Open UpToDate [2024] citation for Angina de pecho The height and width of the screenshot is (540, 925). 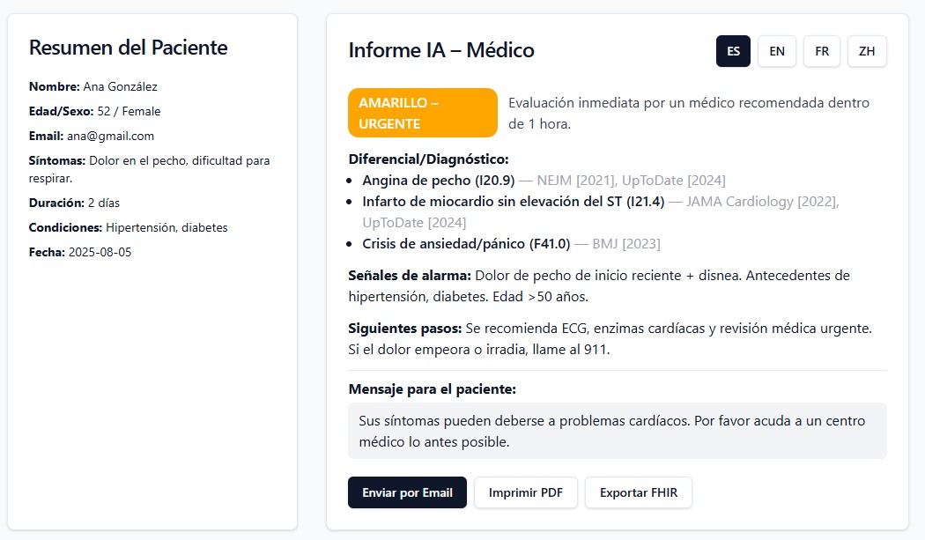pos(674,181)
